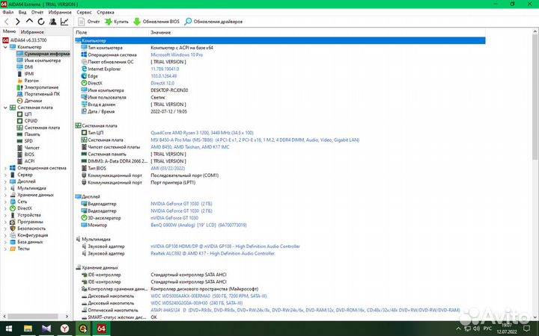Open Электропитание in the tree
This screenshot has height=336, width=539.
(38, 87)
